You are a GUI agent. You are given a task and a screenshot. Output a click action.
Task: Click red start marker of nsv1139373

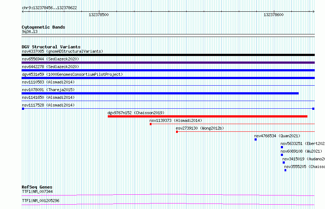[x=151, y=124]
